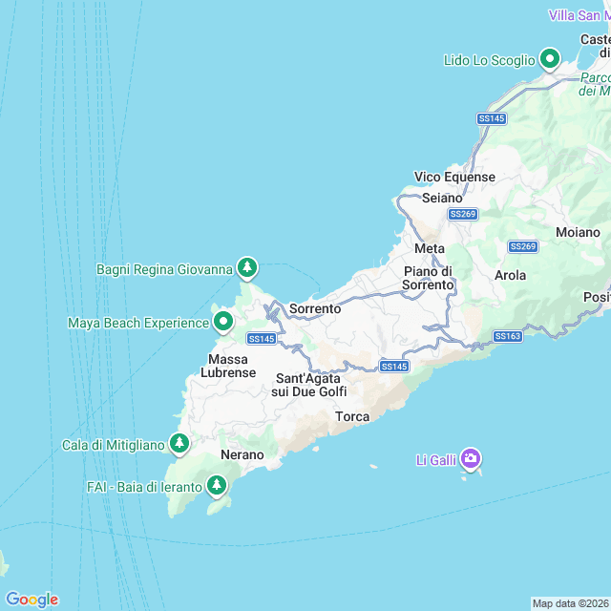Click the FAI - Baia di Ieranto text
Viewport: 611px width, 611px height.
(144, 487)
